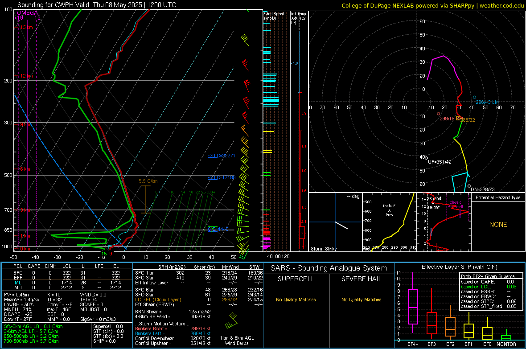This screenshot has width=526, height=349.
Task: Click the UP=351/42 Corfidi vector label
Action: [440, 162]
